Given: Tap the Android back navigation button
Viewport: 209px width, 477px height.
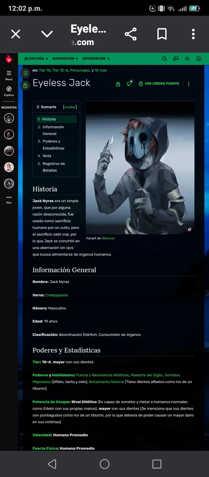Looking at the screenshot, I should [52, 464].
